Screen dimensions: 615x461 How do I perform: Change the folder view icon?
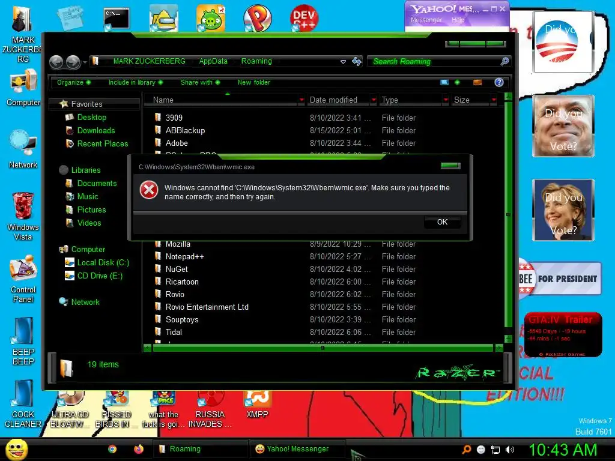point(444,82)
